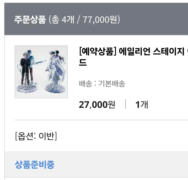The height and width of the screenshot is (180, 188).
Task: Select the 이반 option value
Action: pyautogui.click(x=46, y=136)
